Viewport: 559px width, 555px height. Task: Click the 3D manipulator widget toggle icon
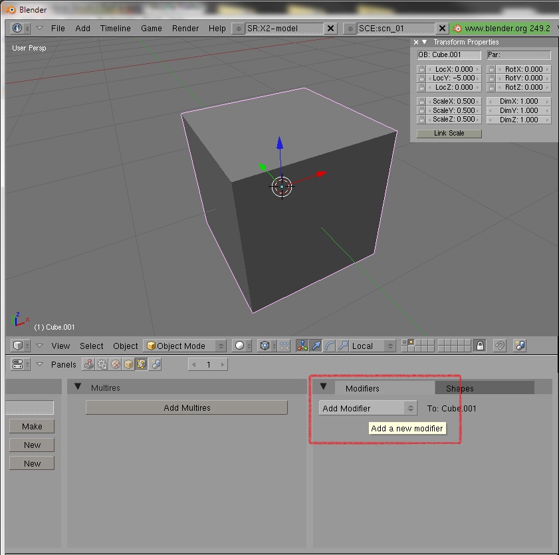pos(302,346)
